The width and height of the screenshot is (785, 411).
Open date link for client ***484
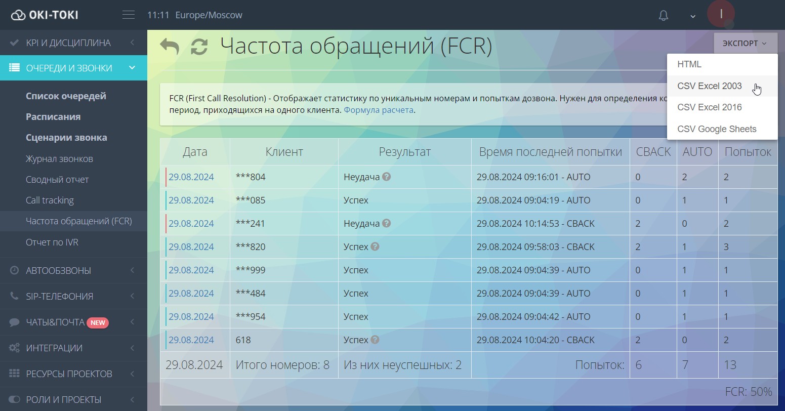pos(191,294)
